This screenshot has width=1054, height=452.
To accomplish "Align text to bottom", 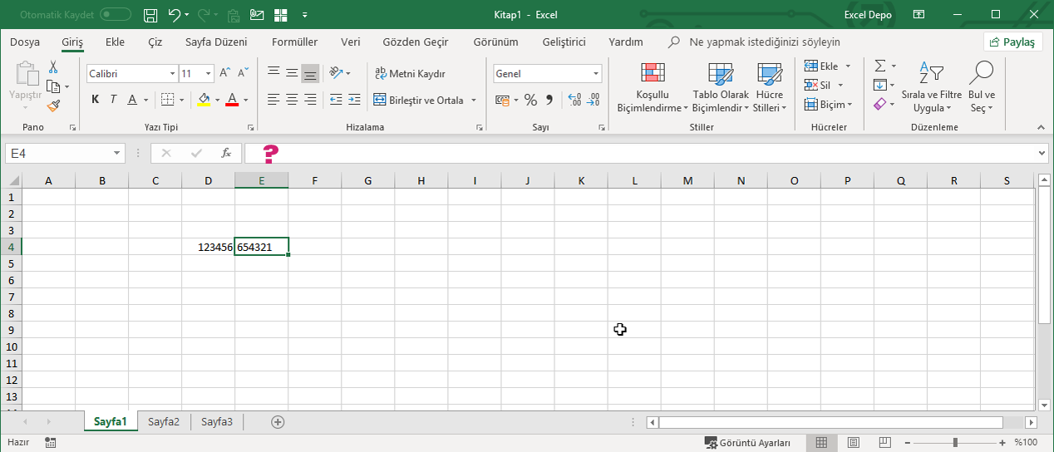I will [310, 73].
